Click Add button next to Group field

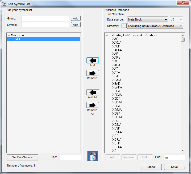pos(76,18)
